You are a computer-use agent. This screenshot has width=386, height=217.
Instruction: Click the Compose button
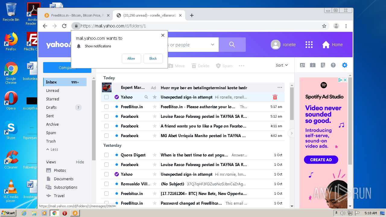(67, 68)
